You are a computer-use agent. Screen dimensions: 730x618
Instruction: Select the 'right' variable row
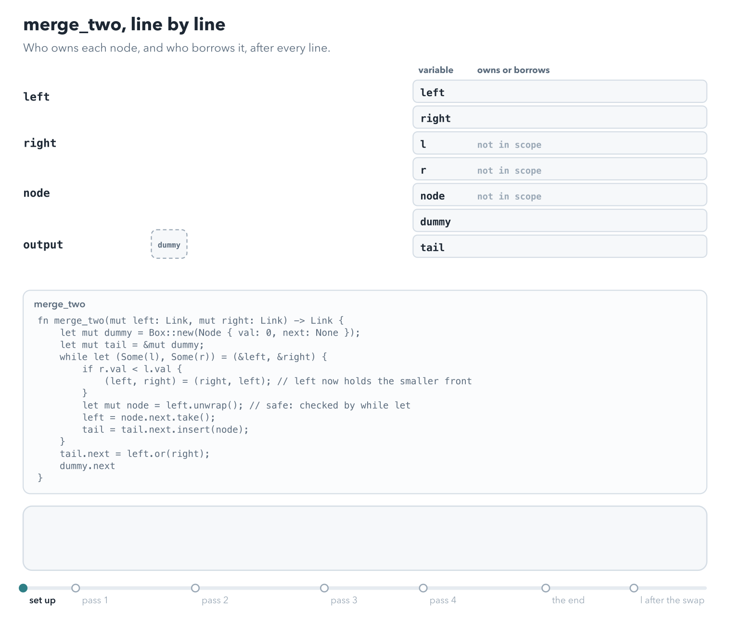(560, 117)
